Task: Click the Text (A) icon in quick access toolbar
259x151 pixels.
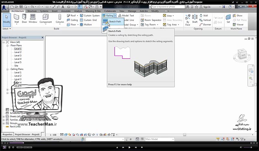Action: 63,7
